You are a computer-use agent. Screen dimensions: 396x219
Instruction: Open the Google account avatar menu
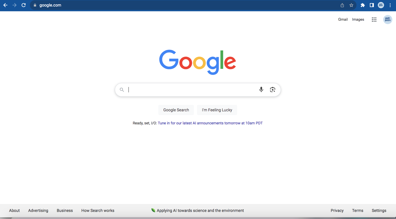[x=388, y=20]
